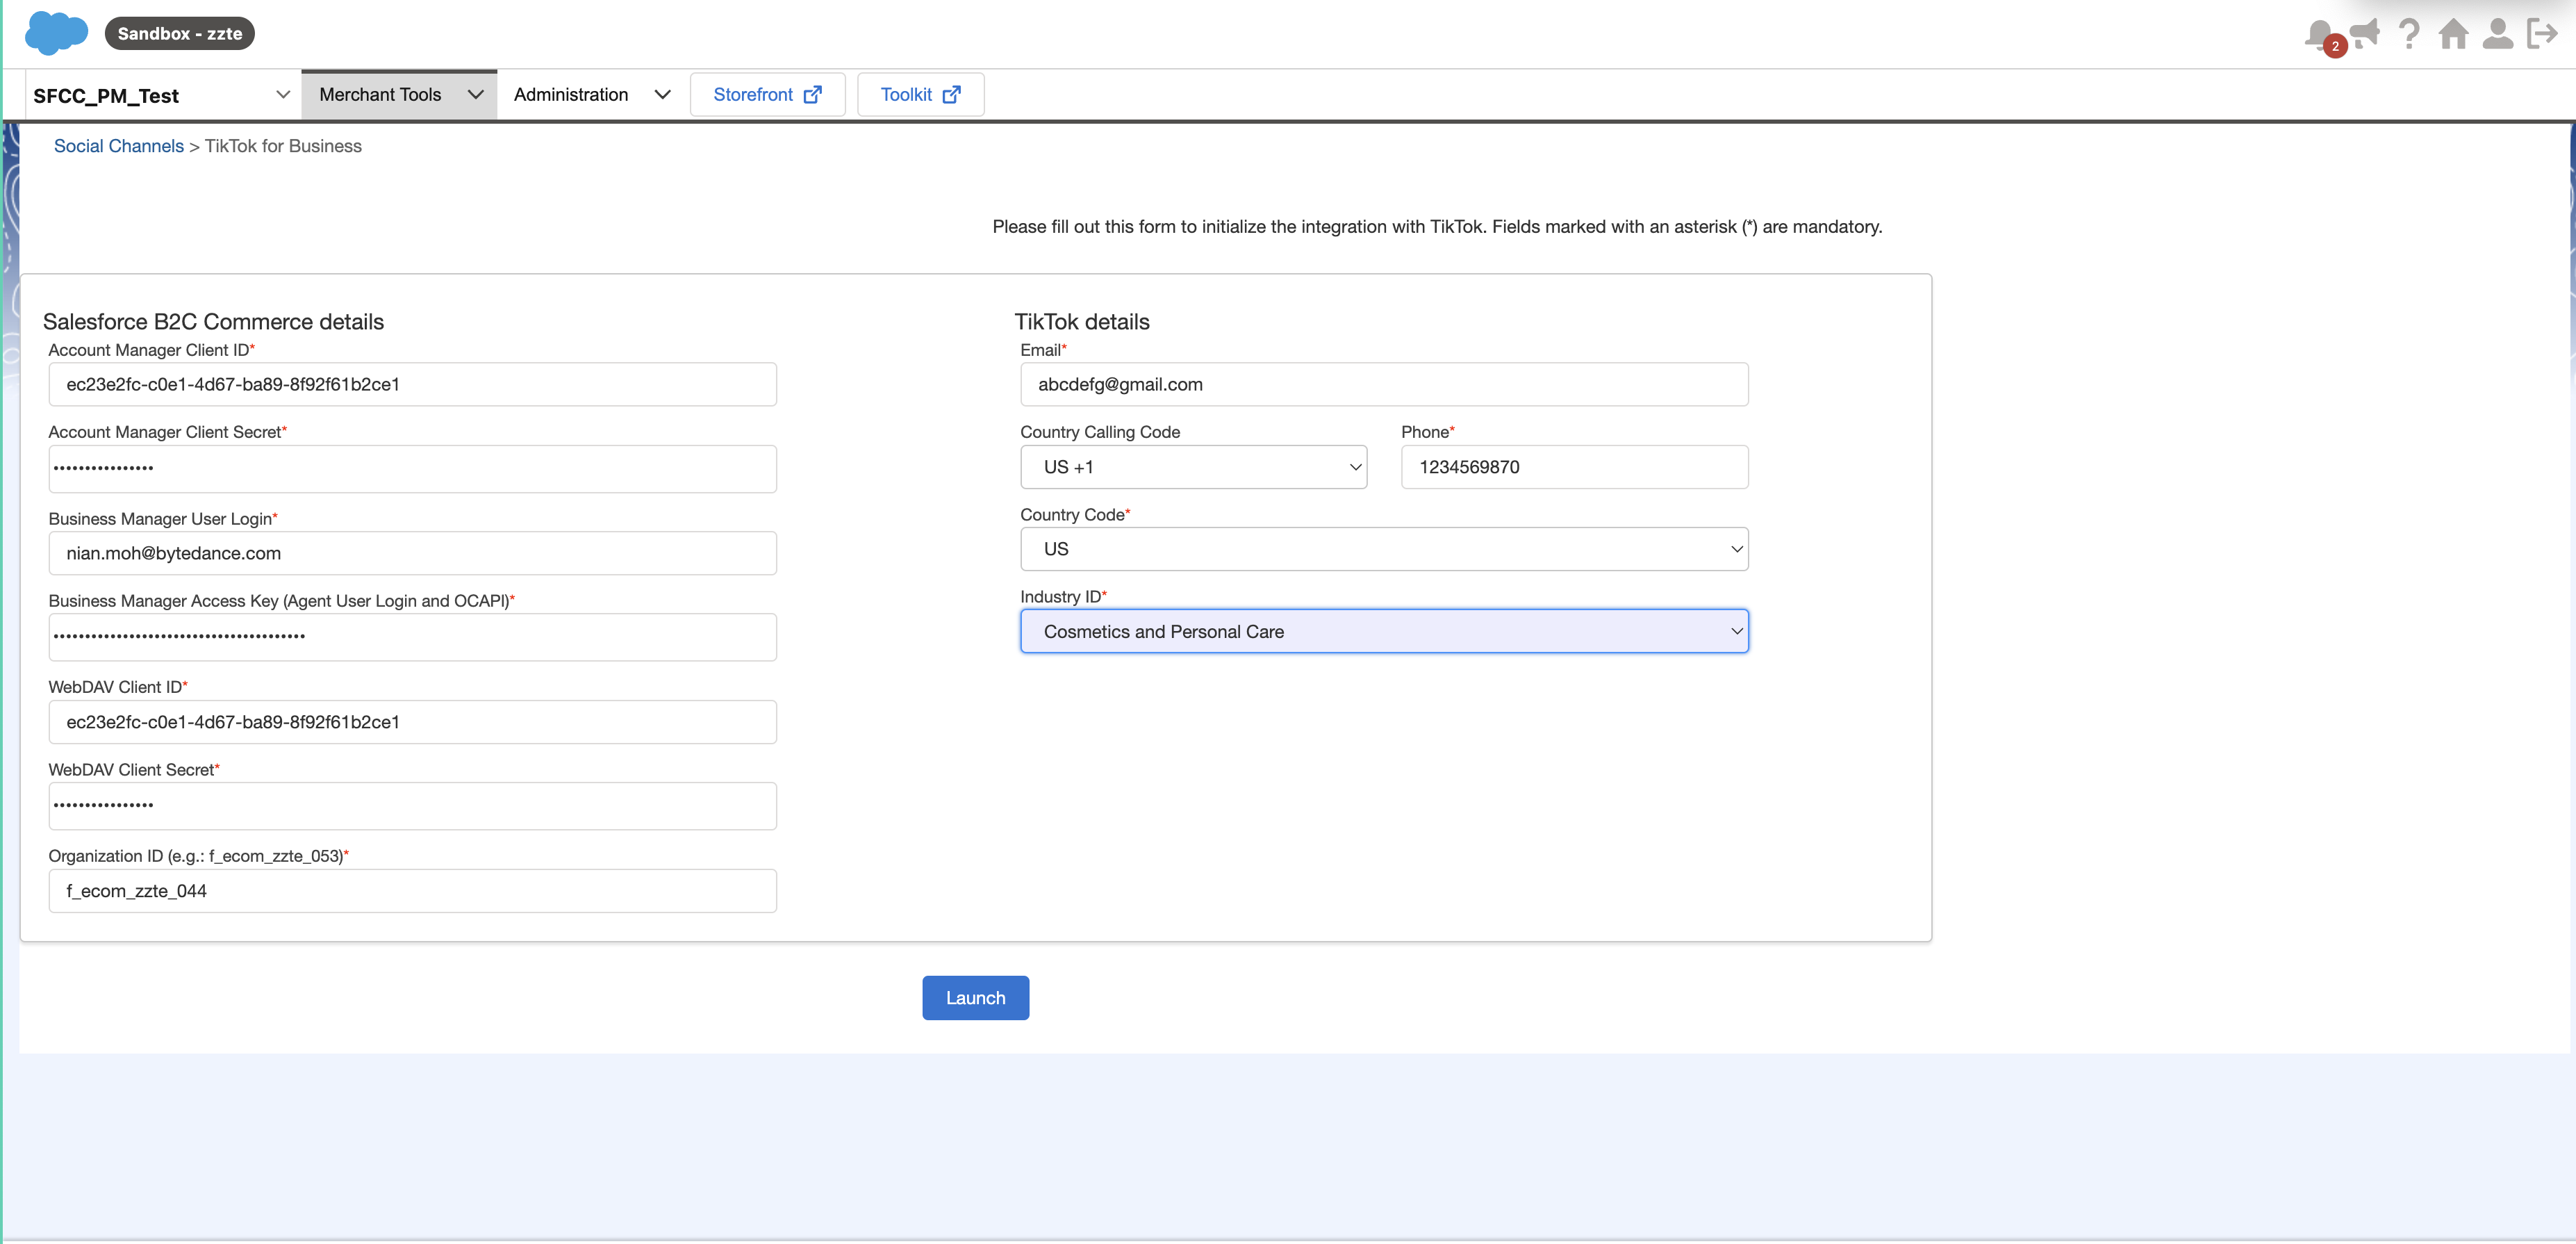Go to home via house icon
The width and height of the screenshot is (2576, 1244).
2453,33
